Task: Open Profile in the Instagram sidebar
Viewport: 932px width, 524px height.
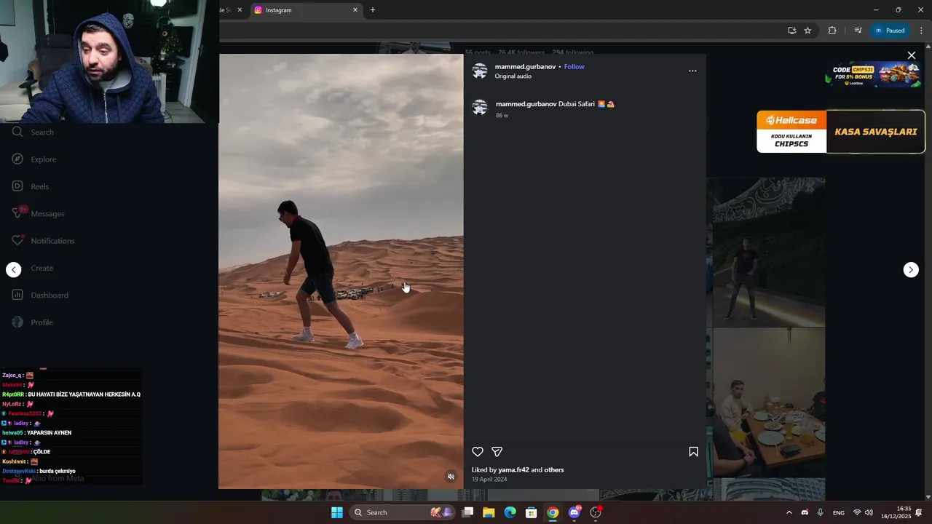Action: pos(32,322)
